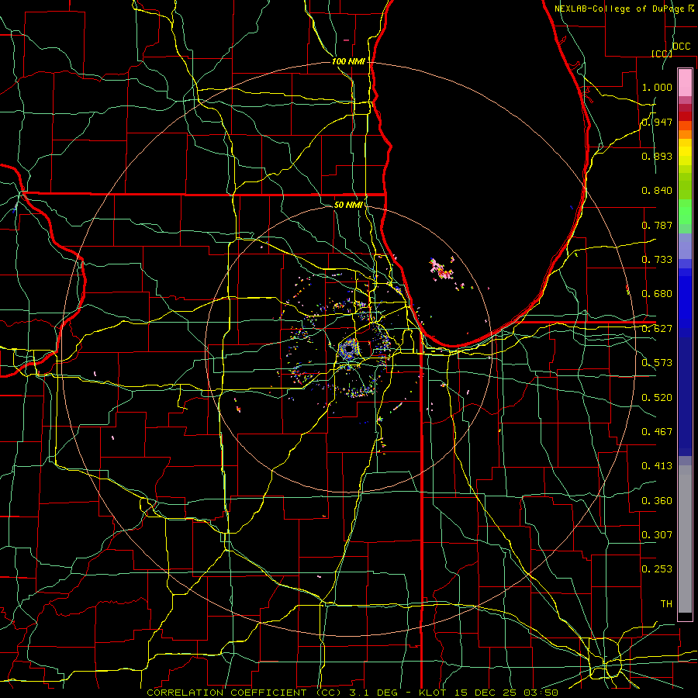This screenshot has width=698, height=698.
Task: Click the 0.680 scale value
Action: pos(657,294)
